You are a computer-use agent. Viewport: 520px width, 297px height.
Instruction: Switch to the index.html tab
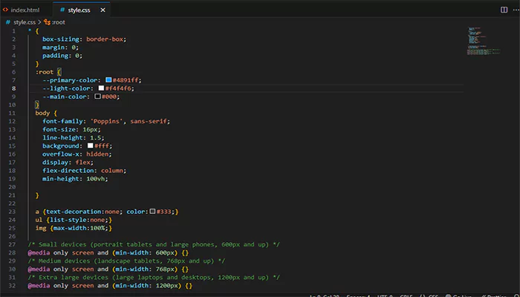click(x=26, y=10)
